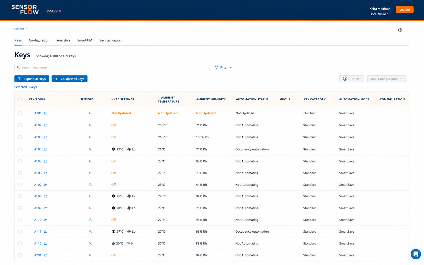424x265 pixels.
Task: Click the occupancy sensor icon for A104
Action: [x=90, y=149]
